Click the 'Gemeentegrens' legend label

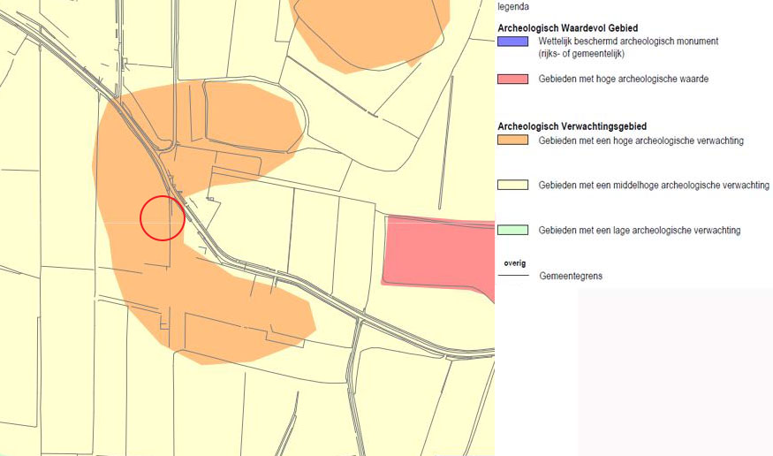click(x=571, y=276)
